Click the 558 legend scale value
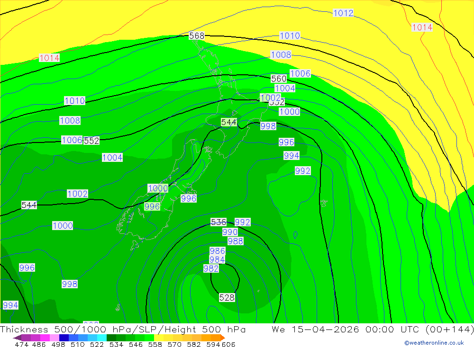Screen dimensions: 474x347 [x=155, y=345]
